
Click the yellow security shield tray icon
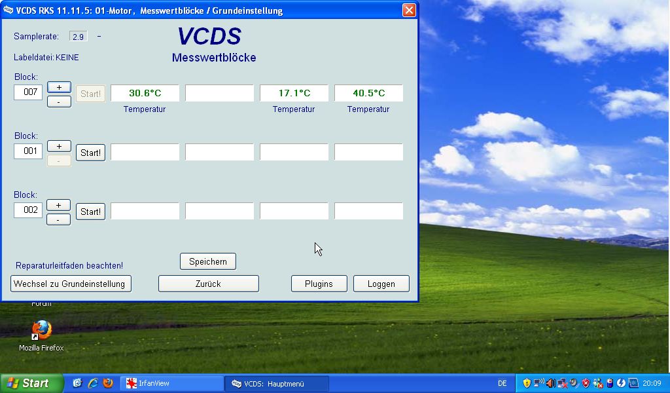[527, 384]
